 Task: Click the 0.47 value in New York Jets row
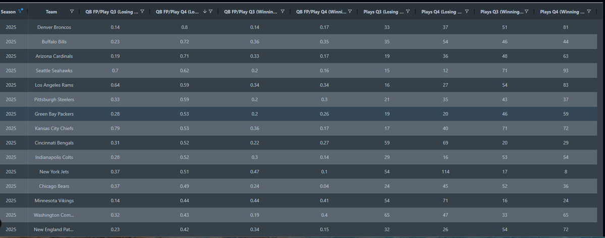pos(254,172)
